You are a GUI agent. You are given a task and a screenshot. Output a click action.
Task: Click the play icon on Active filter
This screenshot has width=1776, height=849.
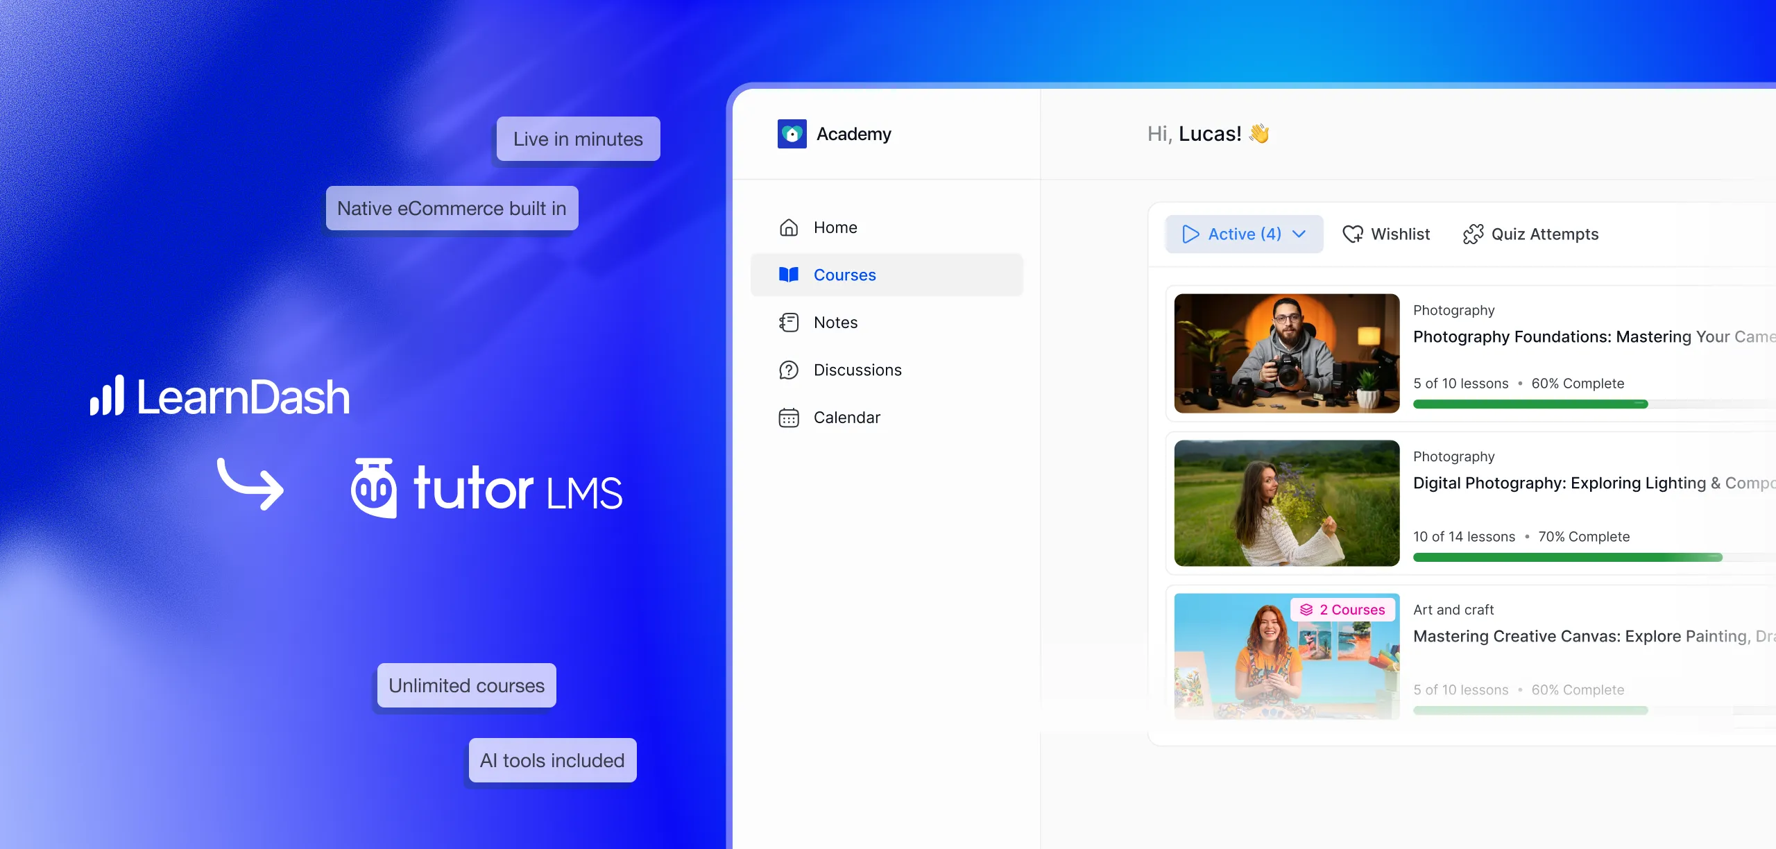coord(1190,234)
